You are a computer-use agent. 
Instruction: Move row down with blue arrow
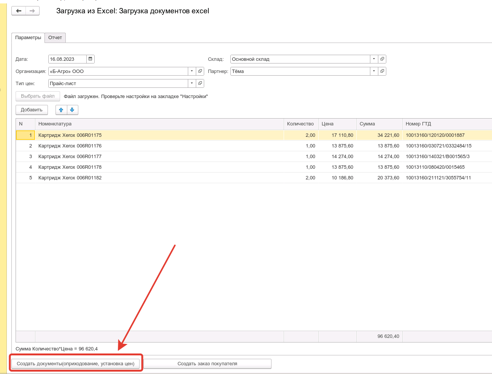[x=72, y=110]
